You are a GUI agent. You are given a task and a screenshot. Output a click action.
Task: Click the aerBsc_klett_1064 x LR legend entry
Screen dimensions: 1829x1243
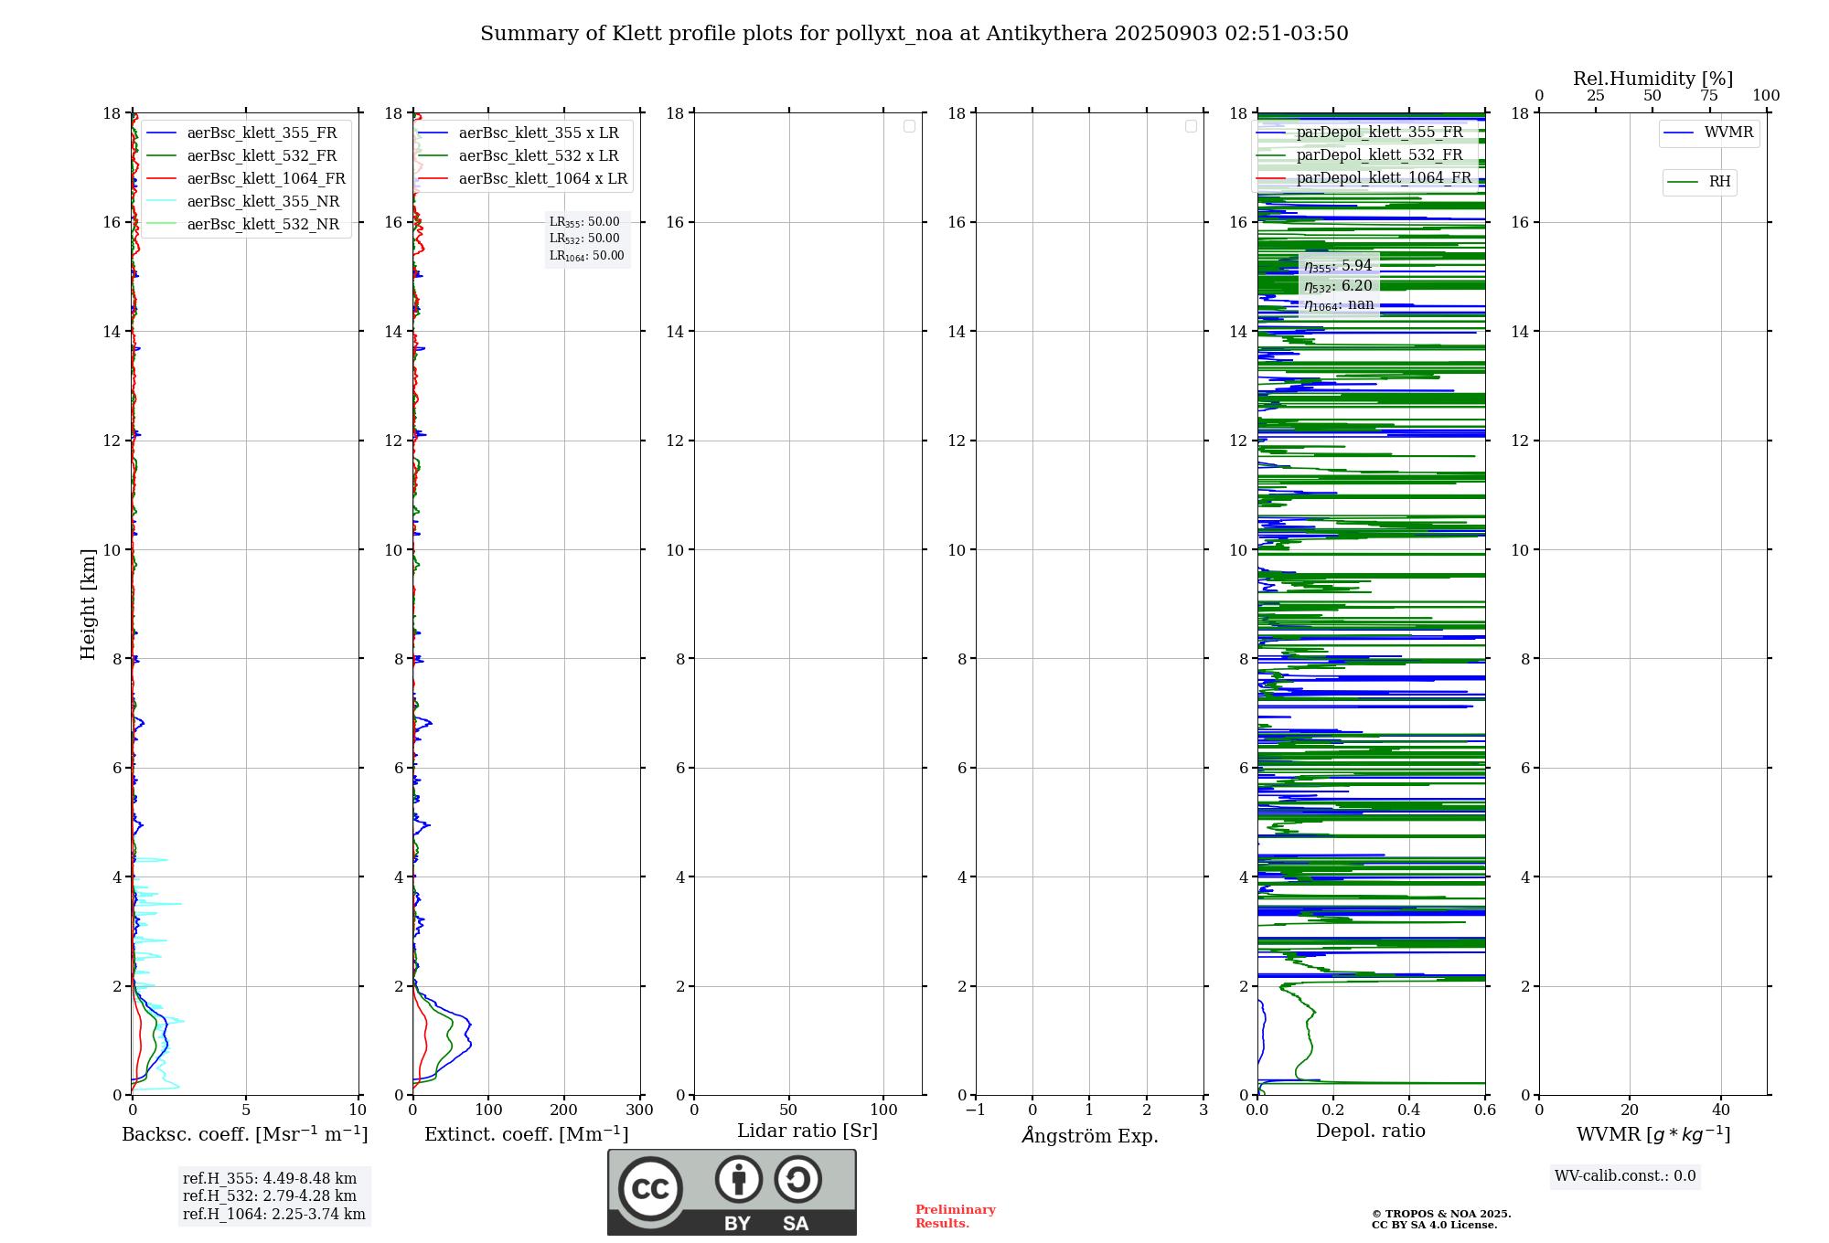542,179
